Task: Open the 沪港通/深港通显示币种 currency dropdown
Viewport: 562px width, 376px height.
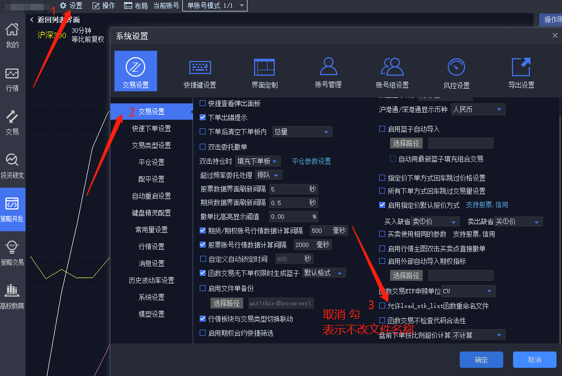Action: pyautogui.click(x=478, y=109)
